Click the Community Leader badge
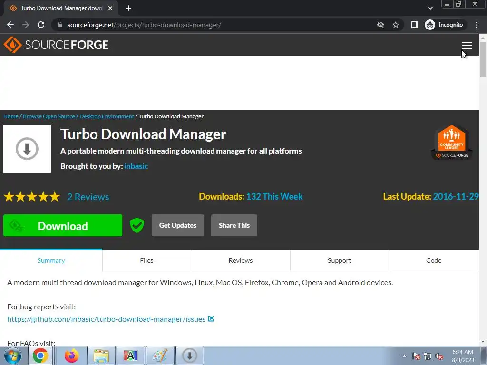 pos(452,142)
